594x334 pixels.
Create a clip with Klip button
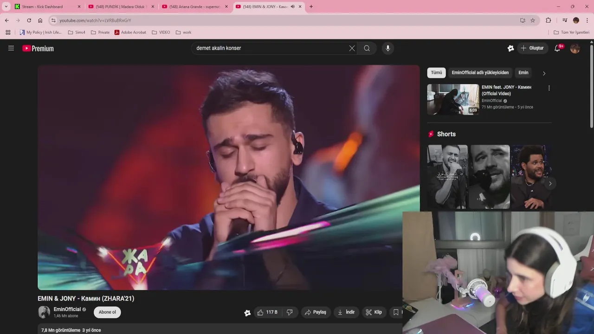click(374, 312)
